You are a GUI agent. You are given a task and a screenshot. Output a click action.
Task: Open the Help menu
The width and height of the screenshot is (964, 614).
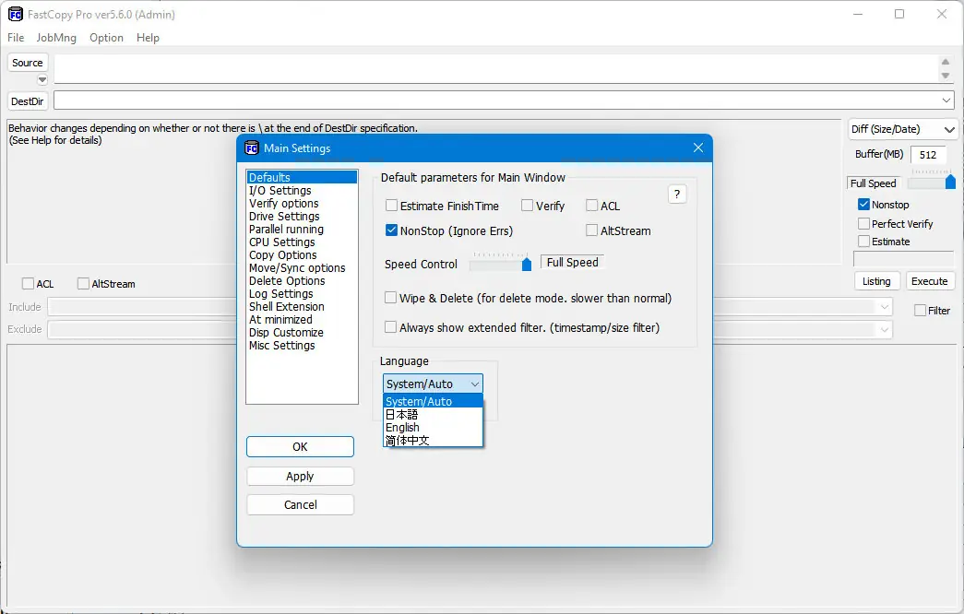pos(148,38)
